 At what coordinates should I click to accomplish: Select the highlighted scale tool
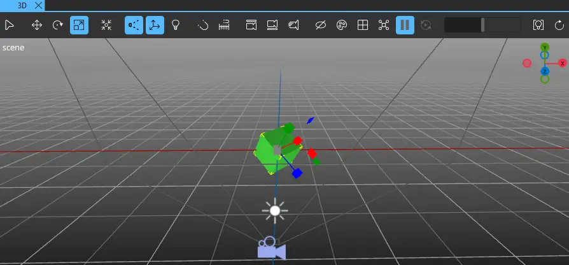(x=79, y=25)
